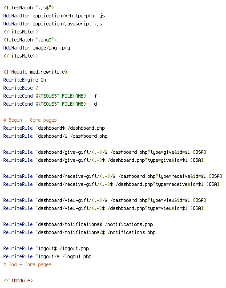226x288 pixels.
Task: Click the AddHandler application/x-httpd-php line
Action: point(54,16)
